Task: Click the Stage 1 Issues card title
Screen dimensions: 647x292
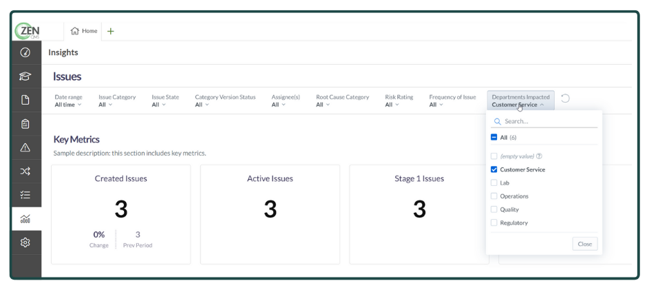Action: (419, 178)
